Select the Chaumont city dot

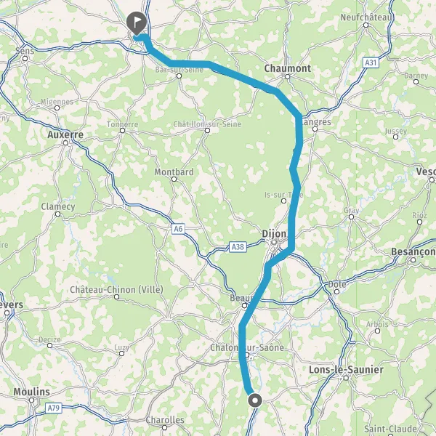(x=288, y=76)
